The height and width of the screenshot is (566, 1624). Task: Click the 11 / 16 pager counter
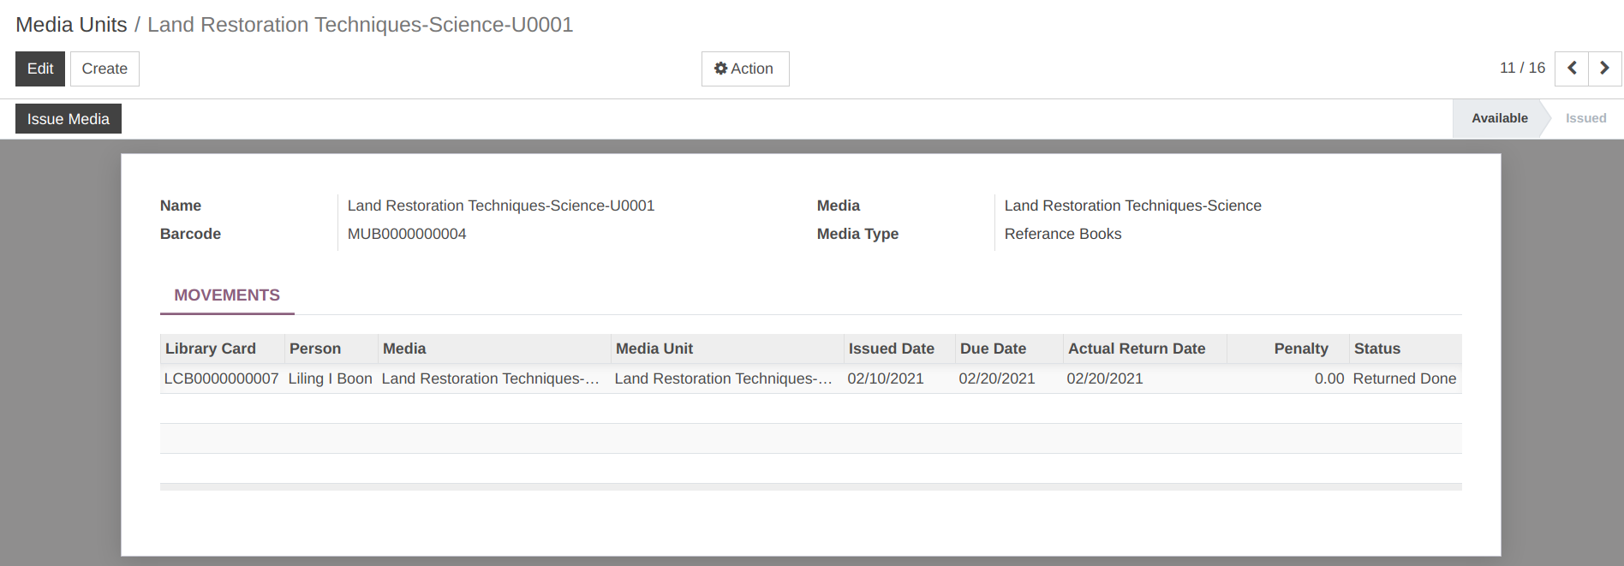(1522, 68)
